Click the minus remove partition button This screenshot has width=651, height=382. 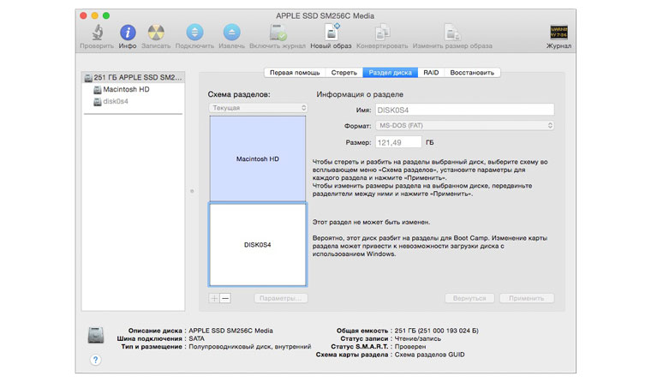pos(225,298)
